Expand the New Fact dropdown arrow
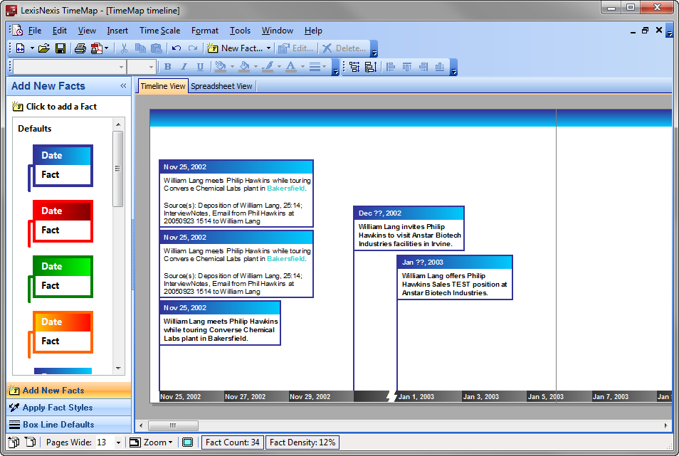 pos(268,48)
